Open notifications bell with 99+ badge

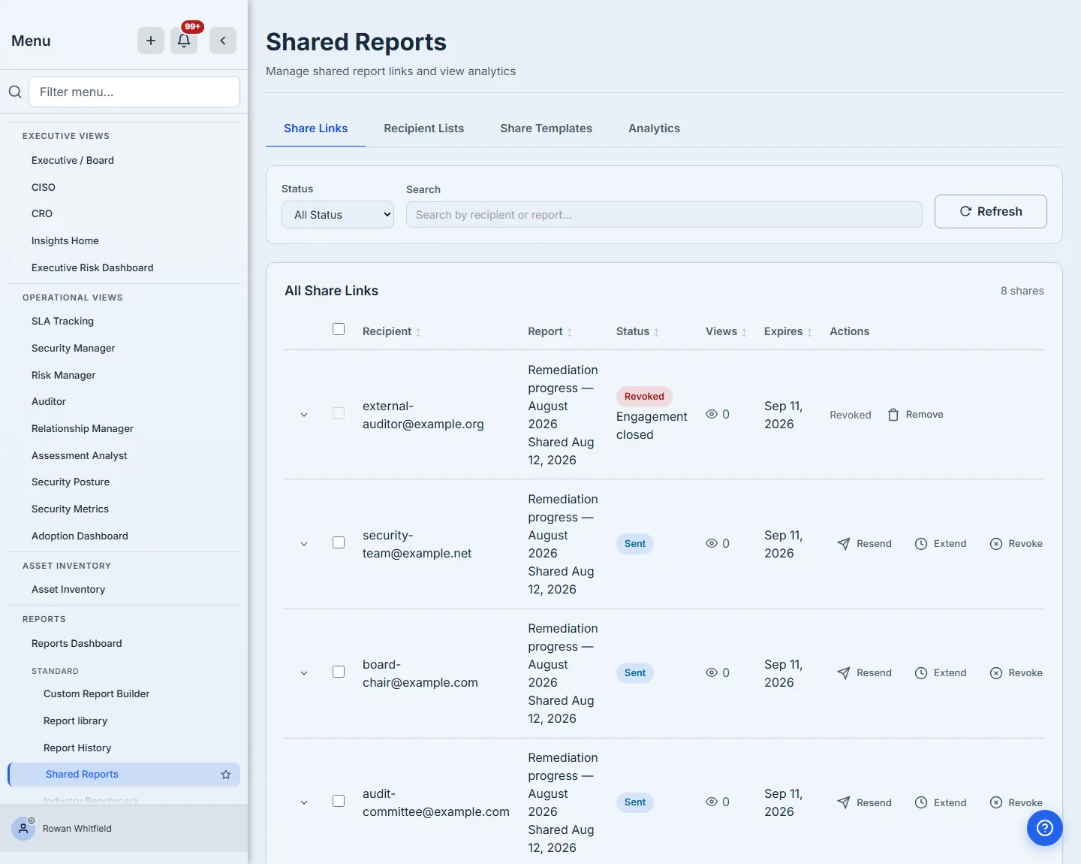pyautogui.click(x=184, y=41)
